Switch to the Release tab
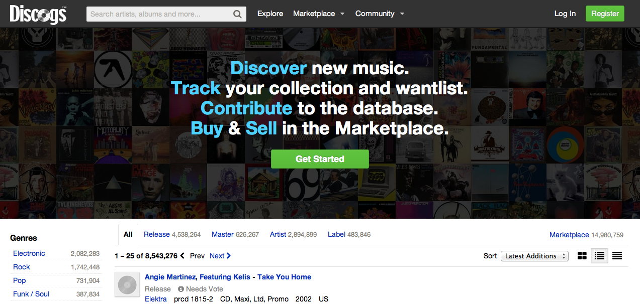The width and height of the screenshot is (640, 304). coord(157,234)
